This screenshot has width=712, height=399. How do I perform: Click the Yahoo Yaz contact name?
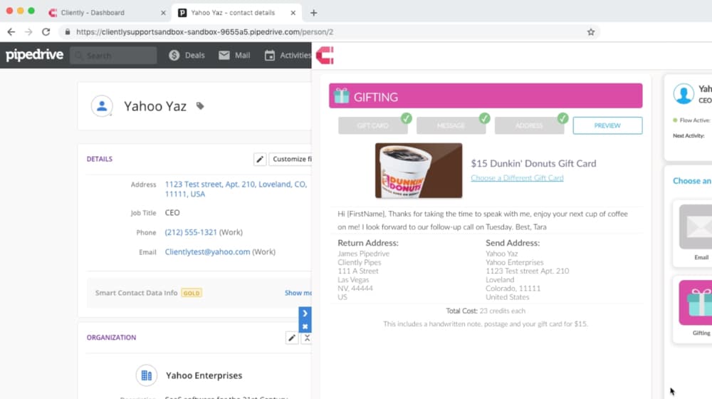click(155, 106)
